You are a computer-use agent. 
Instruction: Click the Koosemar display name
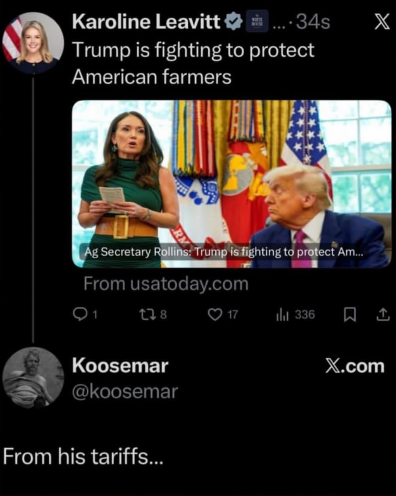coord(120,366)
